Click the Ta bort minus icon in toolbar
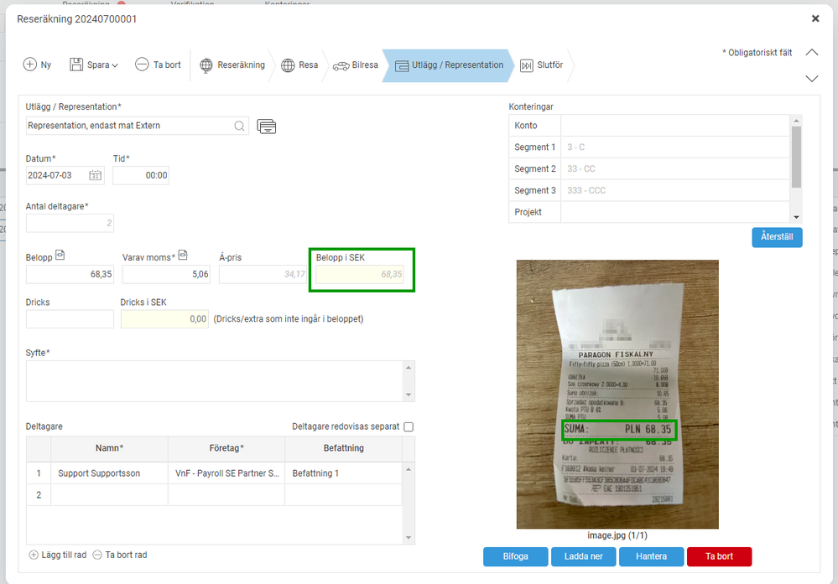 pyautogui.click(x=142, y=65)
